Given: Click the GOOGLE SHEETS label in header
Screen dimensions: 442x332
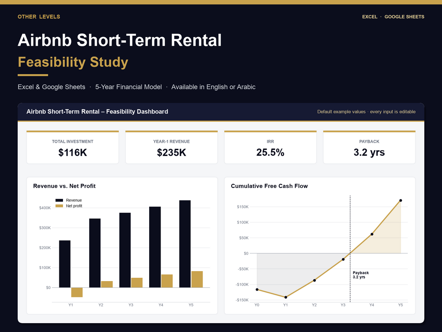Looking at the screenshot, I should click(x=404, y=17).
